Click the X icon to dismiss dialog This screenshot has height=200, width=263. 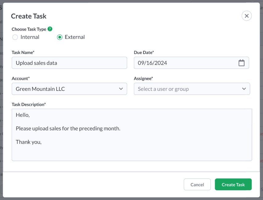tap(246, 16)
